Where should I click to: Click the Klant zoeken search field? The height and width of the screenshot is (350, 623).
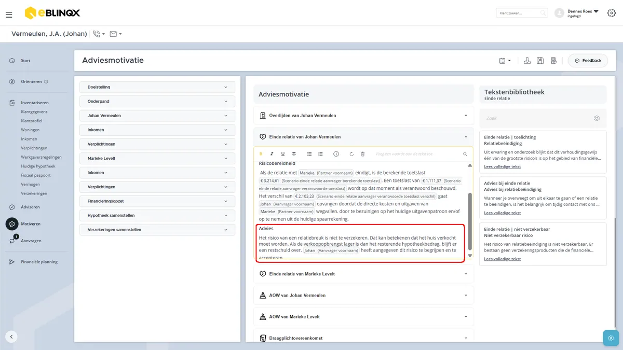tap(522, 13)
